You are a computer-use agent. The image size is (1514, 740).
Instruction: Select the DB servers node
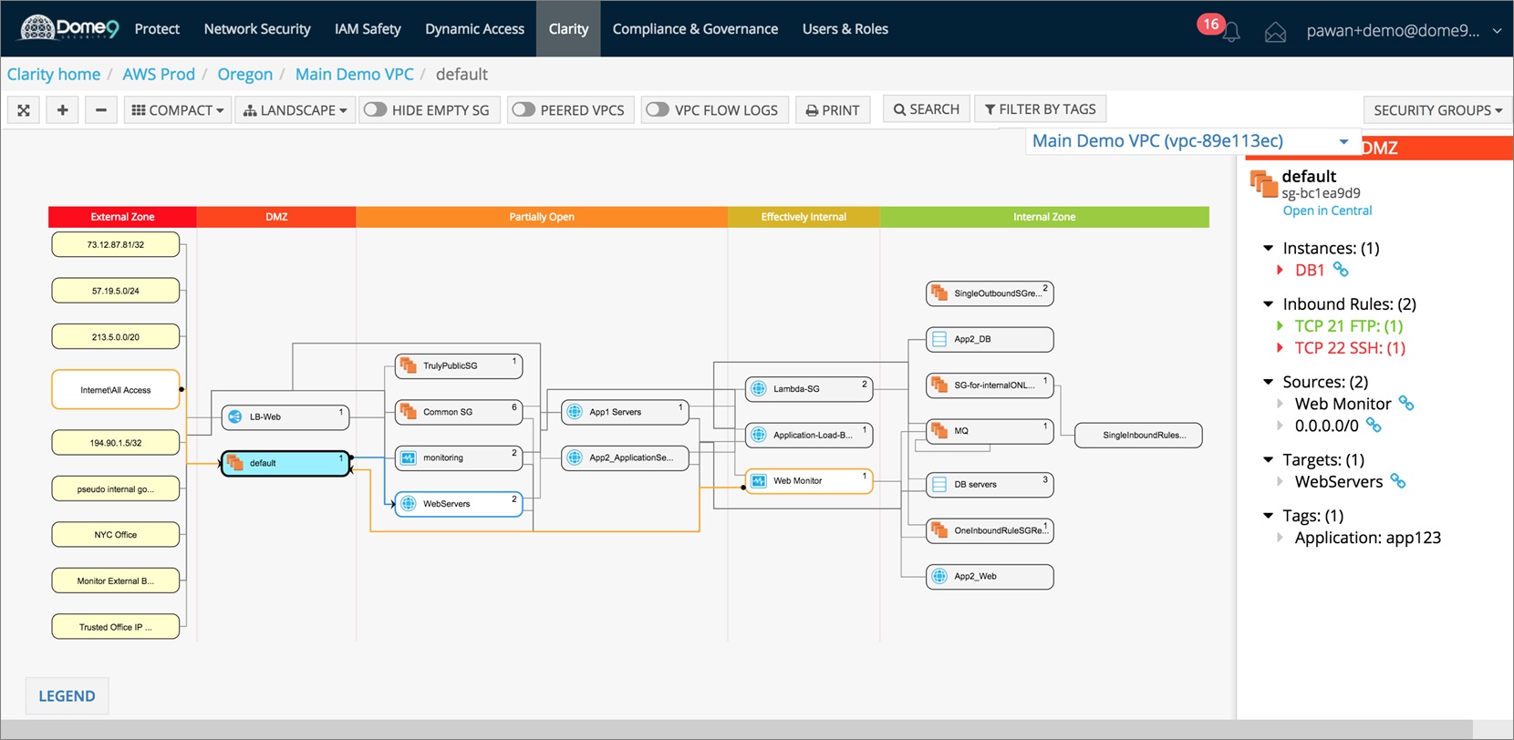(x=990, y=484)
